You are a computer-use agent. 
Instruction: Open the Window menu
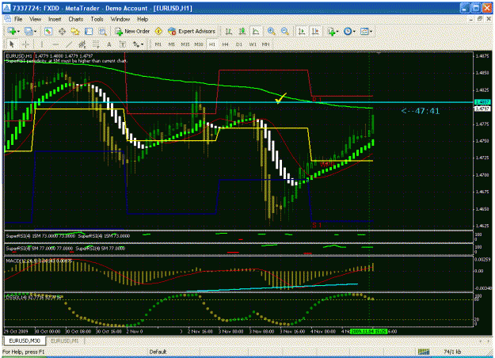click(120, 19)
